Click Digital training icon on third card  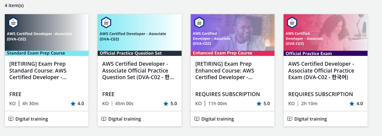click(x=197, y=119)
